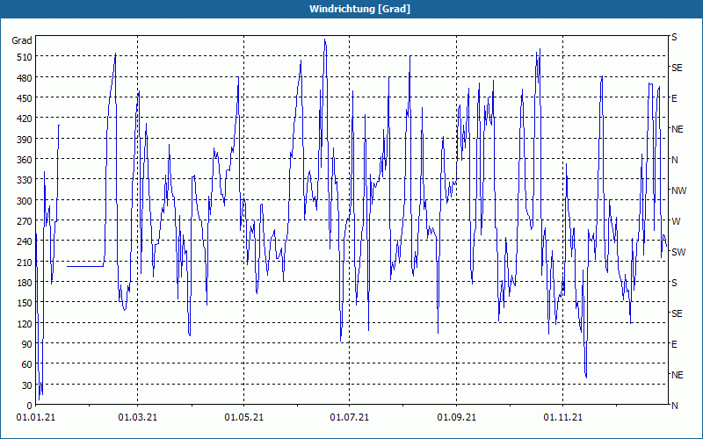703x439 pixels.
Task: Click the '90' y-axis value
Action: pos(27,344)
